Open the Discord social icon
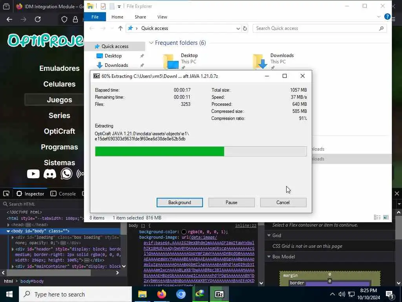The image size is (402, 302). tap(50, 174)
